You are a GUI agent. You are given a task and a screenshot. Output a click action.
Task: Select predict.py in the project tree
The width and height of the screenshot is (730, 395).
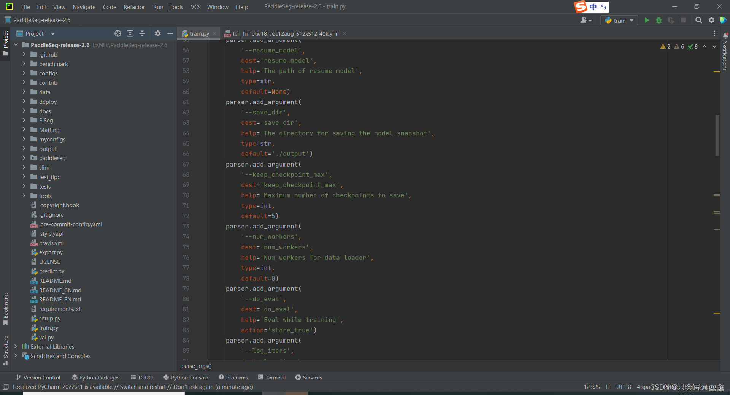52,271
